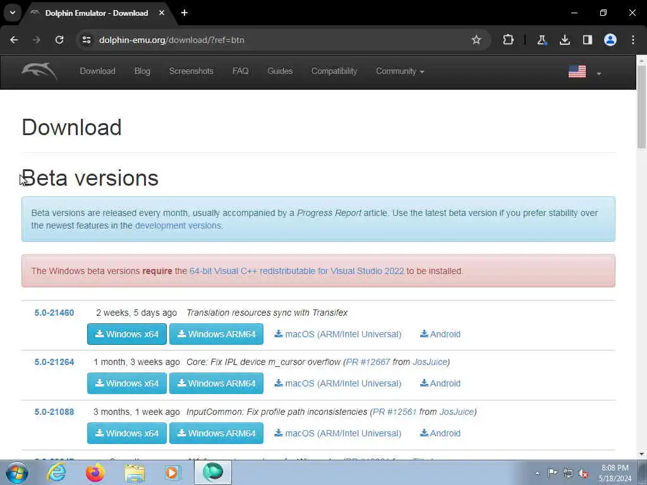This screenshot has height=485, width=647.
Task: Download macOS build of 5.0-21264
Action: pyautogui.click(x=338, y=383)
